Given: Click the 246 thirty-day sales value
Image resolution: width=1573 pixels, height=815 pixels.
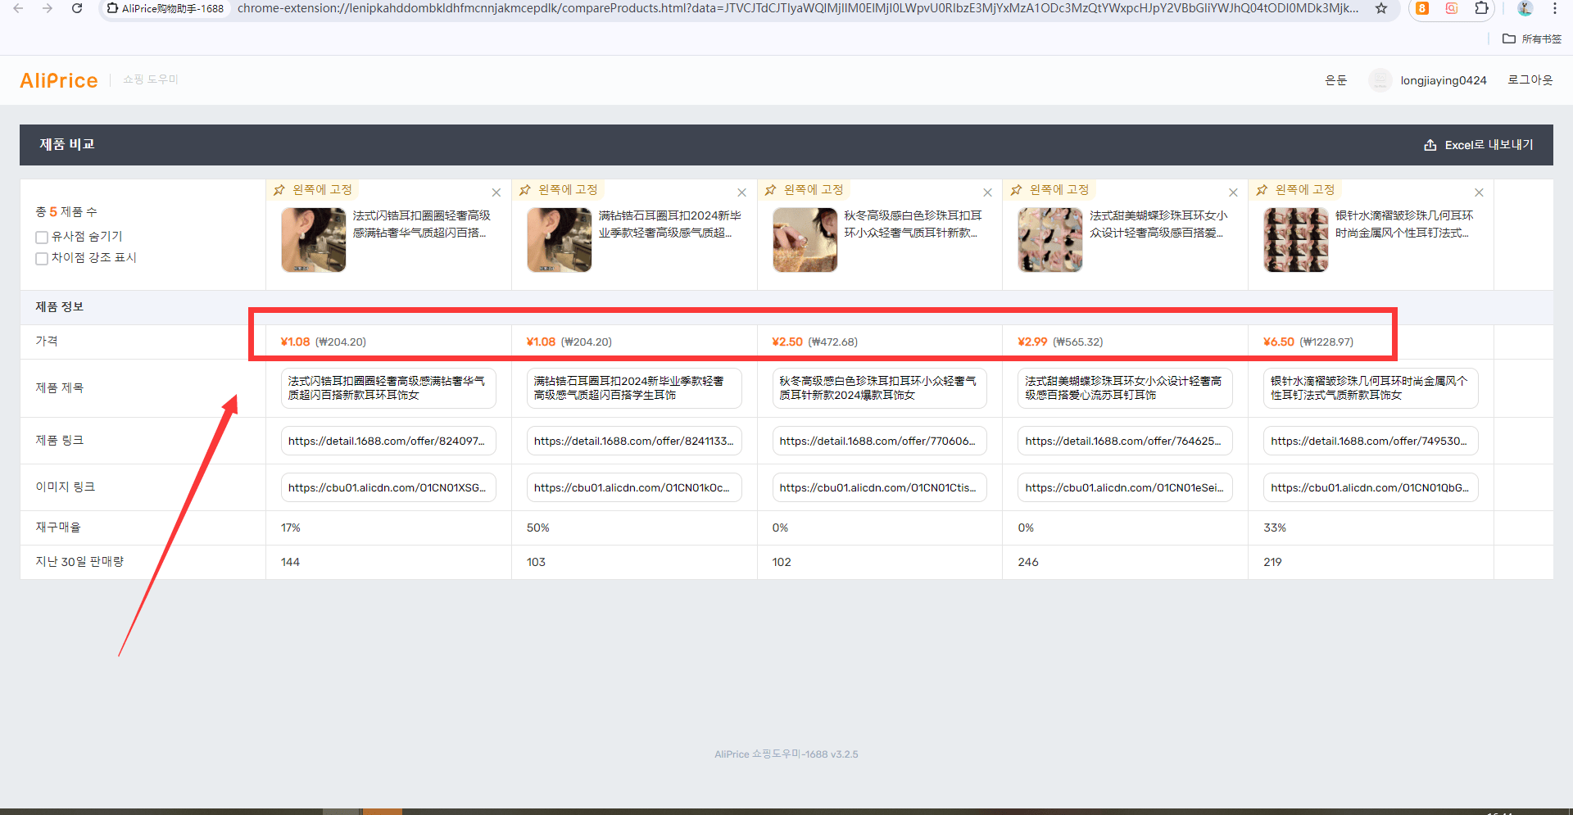Looking at the screenshot, I should coord(1027,562).
